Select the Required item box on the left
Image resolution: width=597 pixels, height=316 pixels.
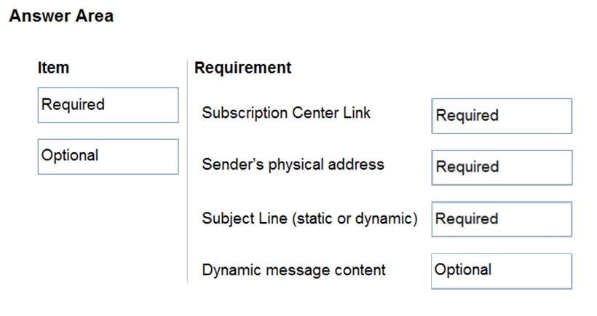click(108, 105)
